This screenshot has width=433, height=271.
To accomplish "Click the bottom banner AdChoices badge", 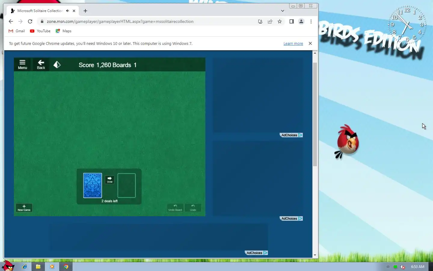I will 256,253.
